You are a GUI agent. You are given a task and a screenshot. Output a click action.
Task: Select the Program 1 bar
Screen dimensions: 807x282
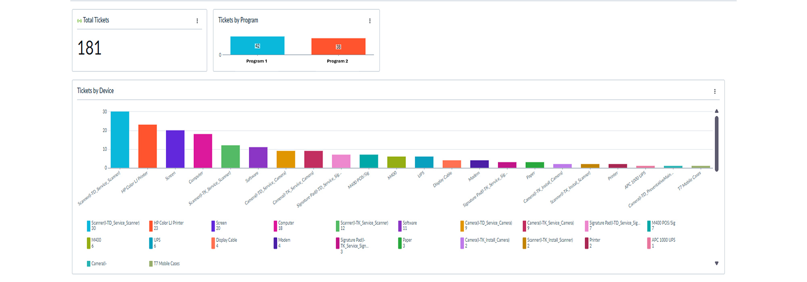(257, 46)
